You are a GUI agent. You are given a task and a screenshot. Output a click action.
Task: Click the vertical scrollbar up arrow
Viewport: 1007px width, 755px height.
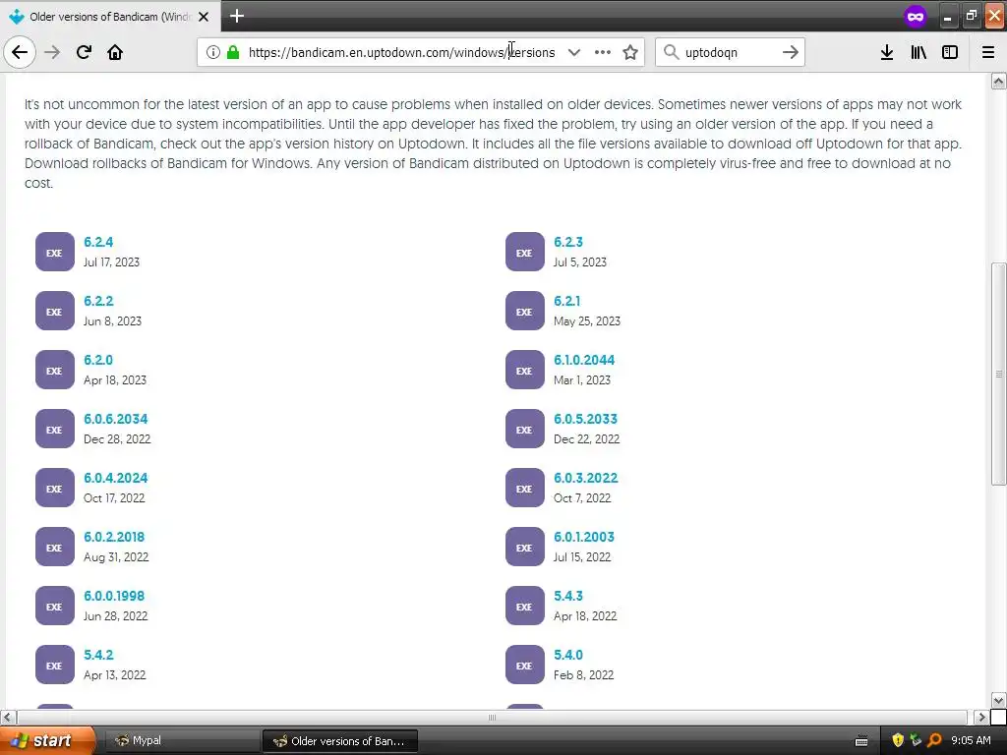point(999,81)
